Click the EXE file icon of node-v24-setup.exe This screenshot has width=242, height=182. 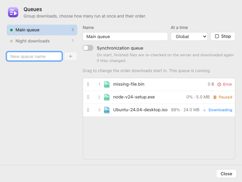coord(107,97)
